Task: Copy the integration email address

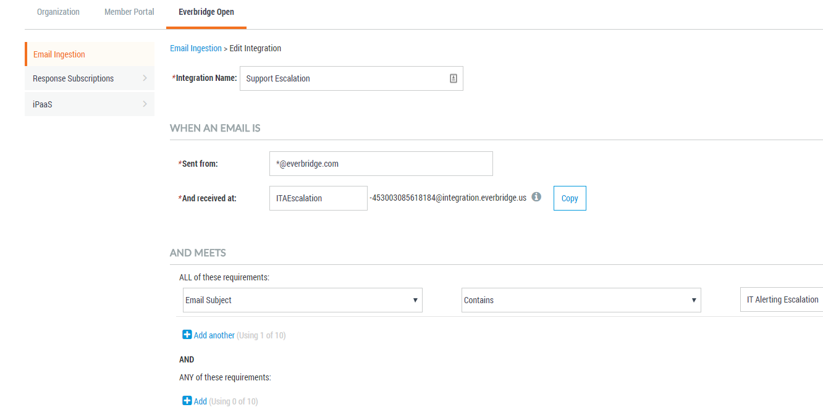Action: (569, 198)
